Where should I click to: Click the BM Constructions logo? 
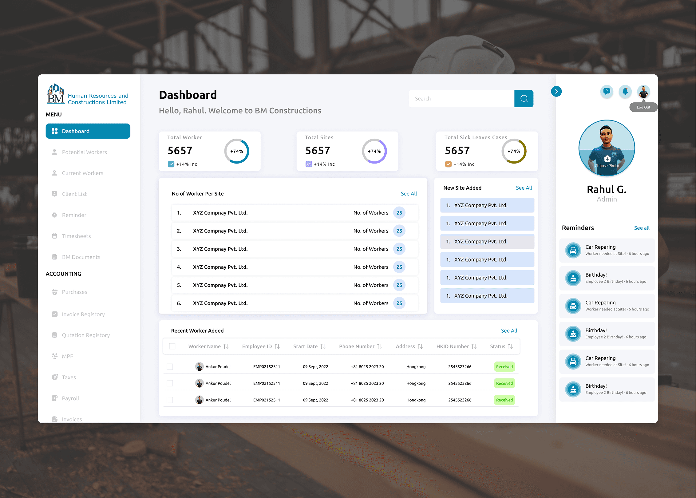[56, 94]
